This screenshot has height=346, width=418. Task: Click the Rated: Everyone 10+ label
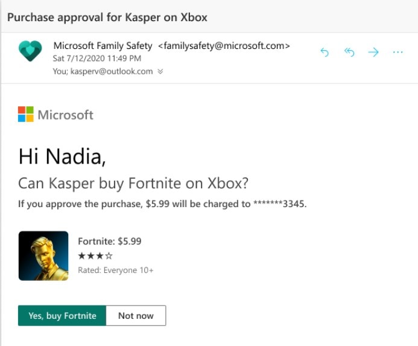(116, 270)
